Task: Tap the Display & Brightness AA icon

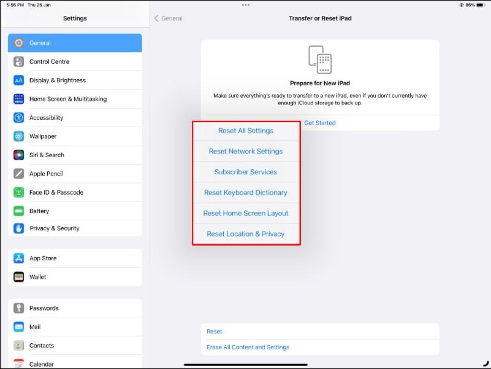Action: [19, 80]
